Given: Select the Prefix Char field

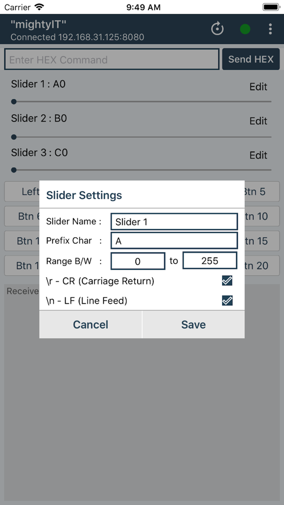Looking at the screenshot, I should [x=174, y=241].
